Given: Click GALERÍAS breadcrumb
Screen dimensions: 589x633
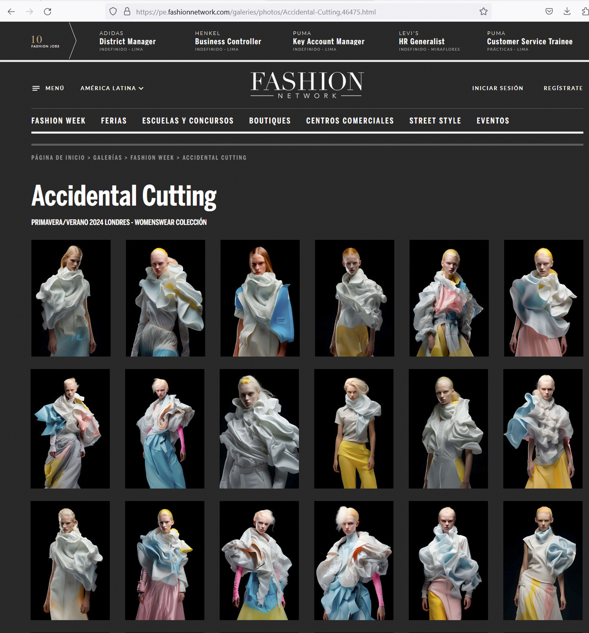Looking at the screenshot, I should pos(108,157).
